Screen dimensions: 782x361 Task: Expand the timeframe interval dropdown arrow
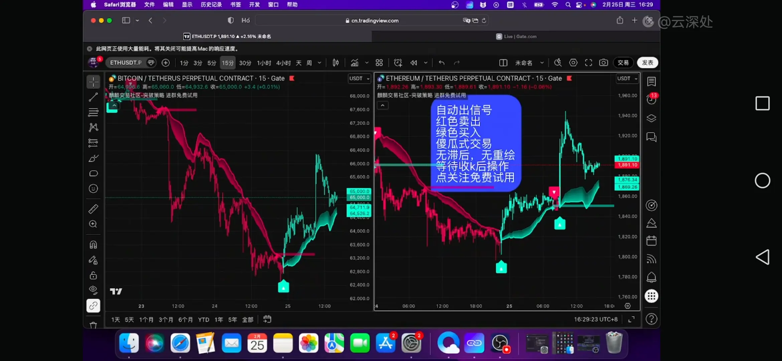point(319,63)
